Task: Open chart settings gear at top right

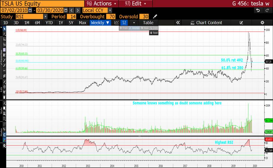Action: tap(262, 23)
